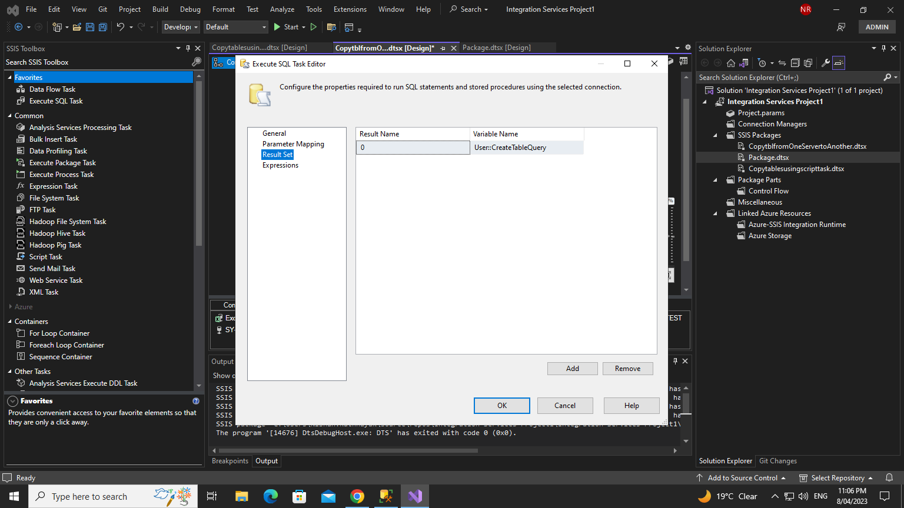
Task: Select Expressions page in the editor
Action: 280,165
